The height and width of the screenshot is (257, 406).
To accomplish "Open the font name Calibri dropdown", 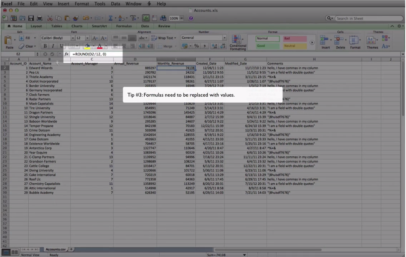I will coord(73,38).
